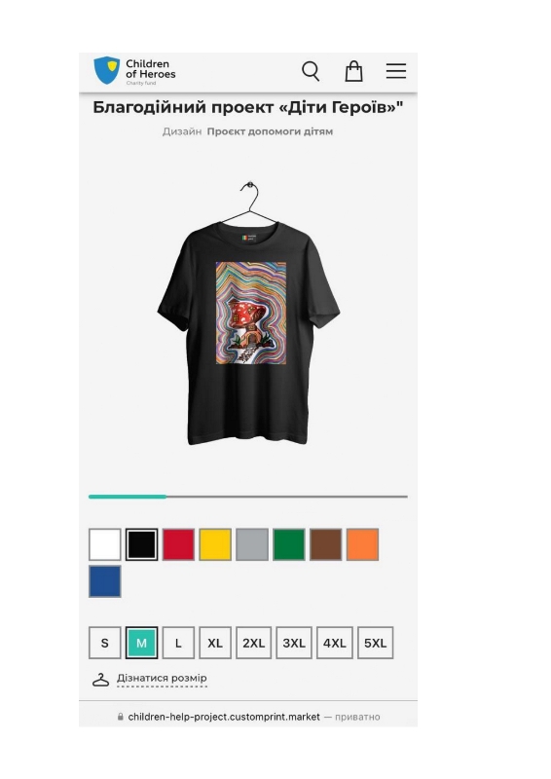Choose size 3XL
This screenshot has height=779, width=551.
pyautogui.click(x=294, y=643)
